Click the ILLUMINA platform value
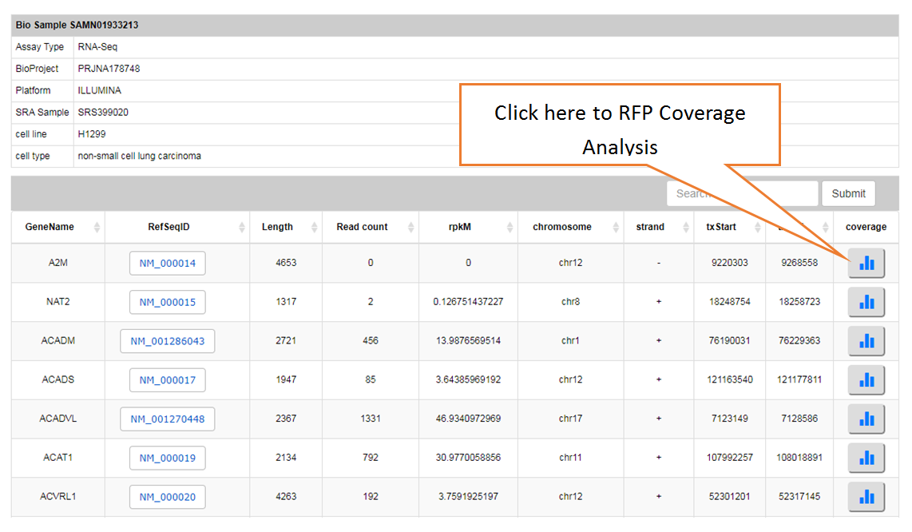Screen dimensions: 912x532 [100, 91]
